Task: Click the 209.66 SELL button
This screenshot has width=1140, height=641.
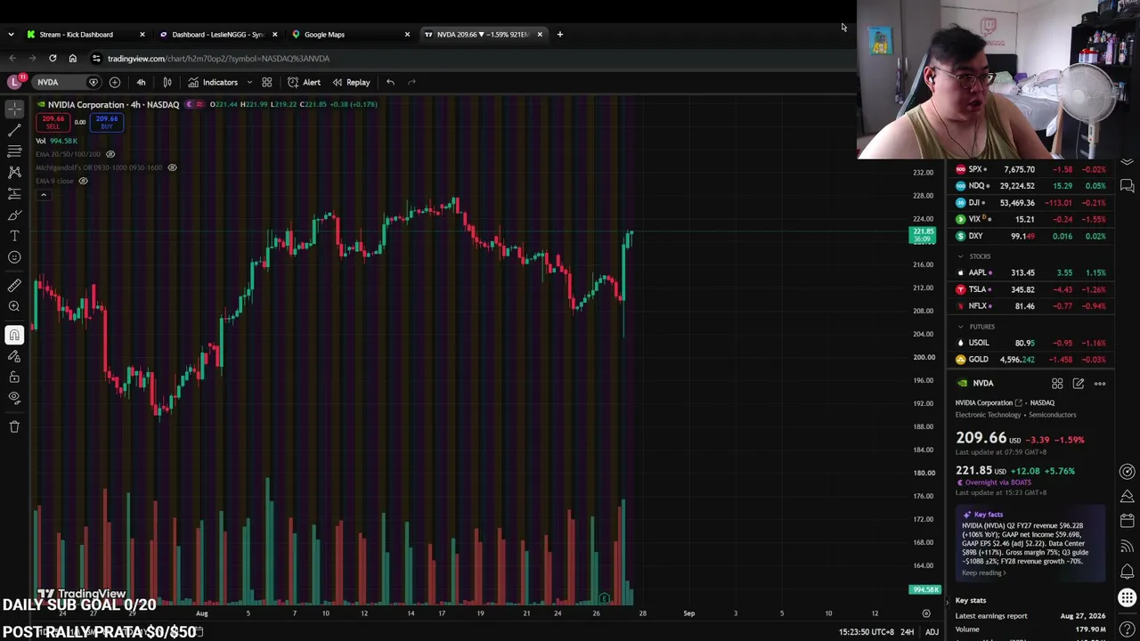Action: click(x=53, y=122)
